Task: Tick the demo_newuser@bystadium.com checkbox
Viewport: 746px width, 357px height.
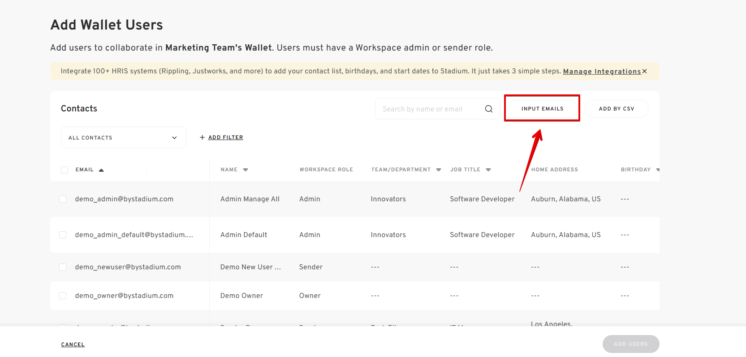Action: (63, 267)
